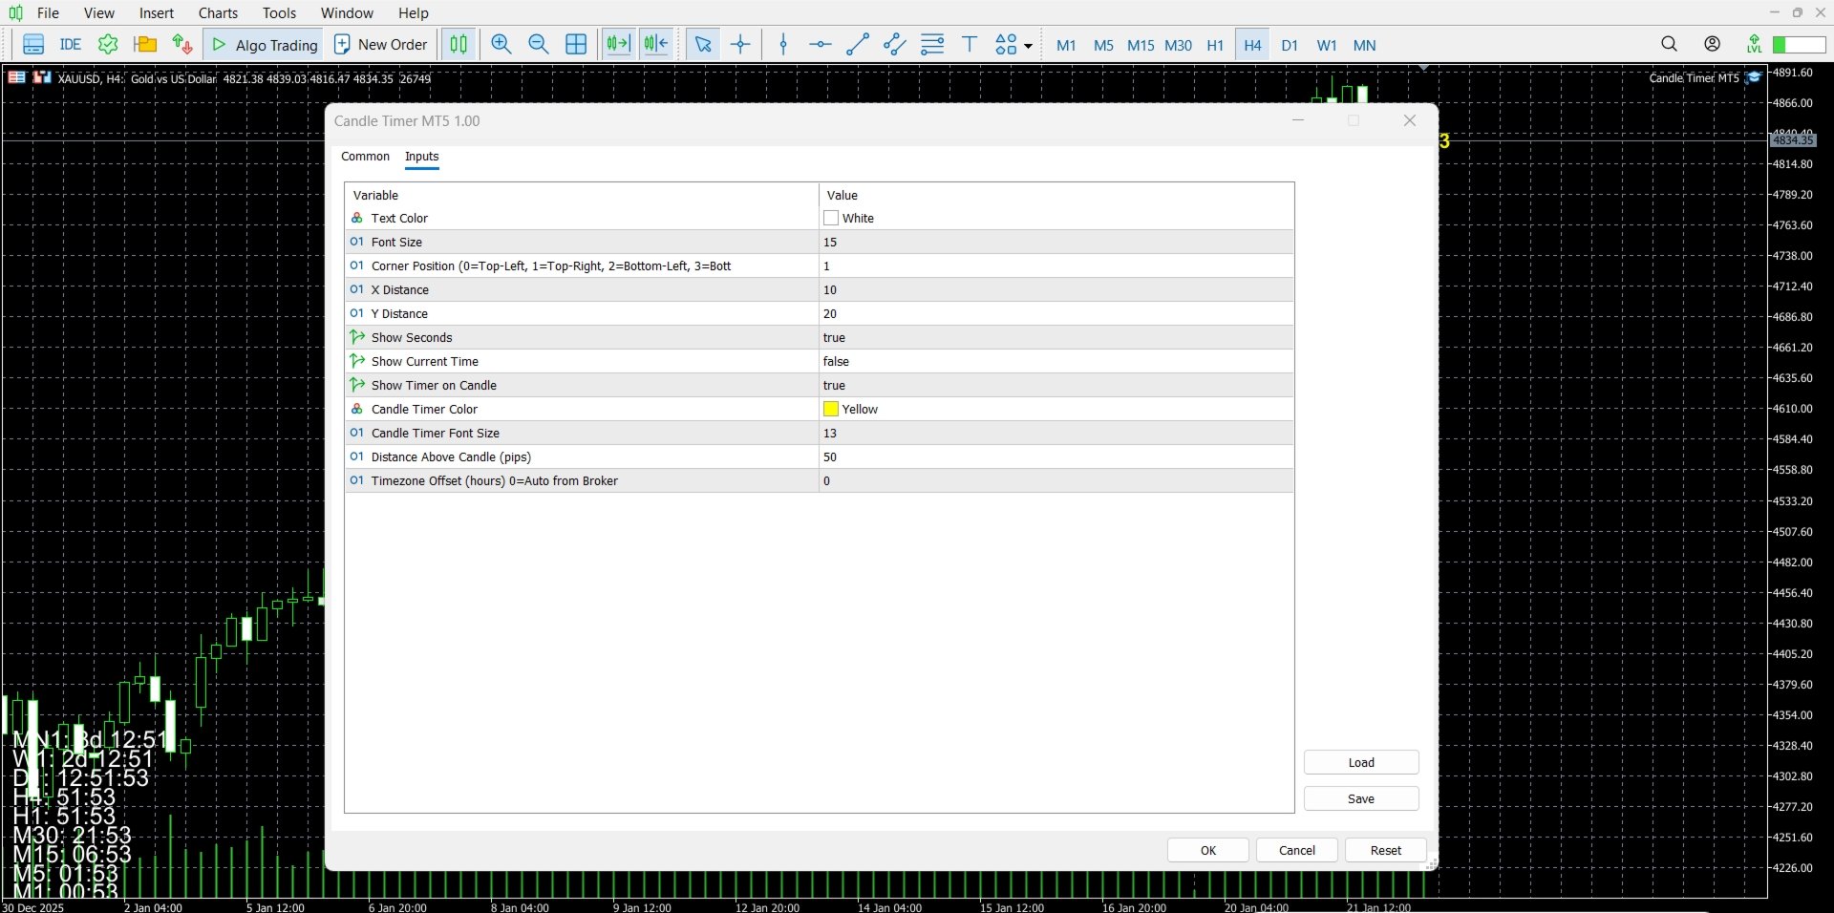Viewport: 1834px width, 913px height.
Task: Select the trendline drawing tool
Action: (x=858, y=45)
